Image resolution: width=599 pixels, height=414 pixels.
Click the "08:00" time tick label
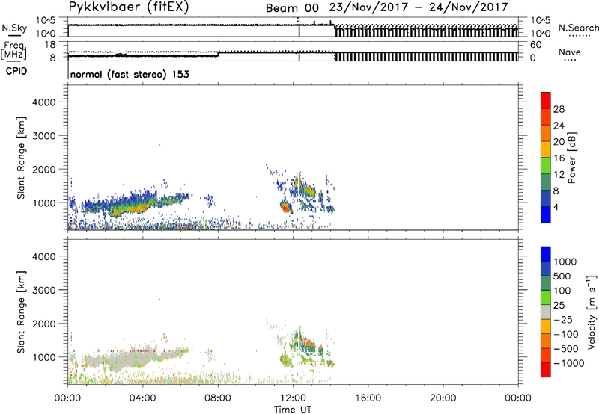218,398
